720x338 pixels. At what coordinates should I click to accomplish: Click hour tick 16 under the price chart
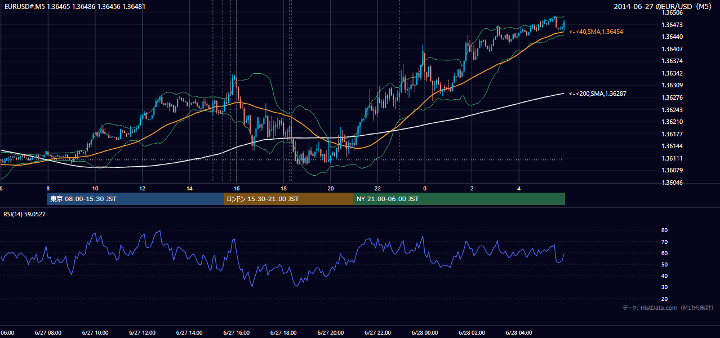point(237,188)
